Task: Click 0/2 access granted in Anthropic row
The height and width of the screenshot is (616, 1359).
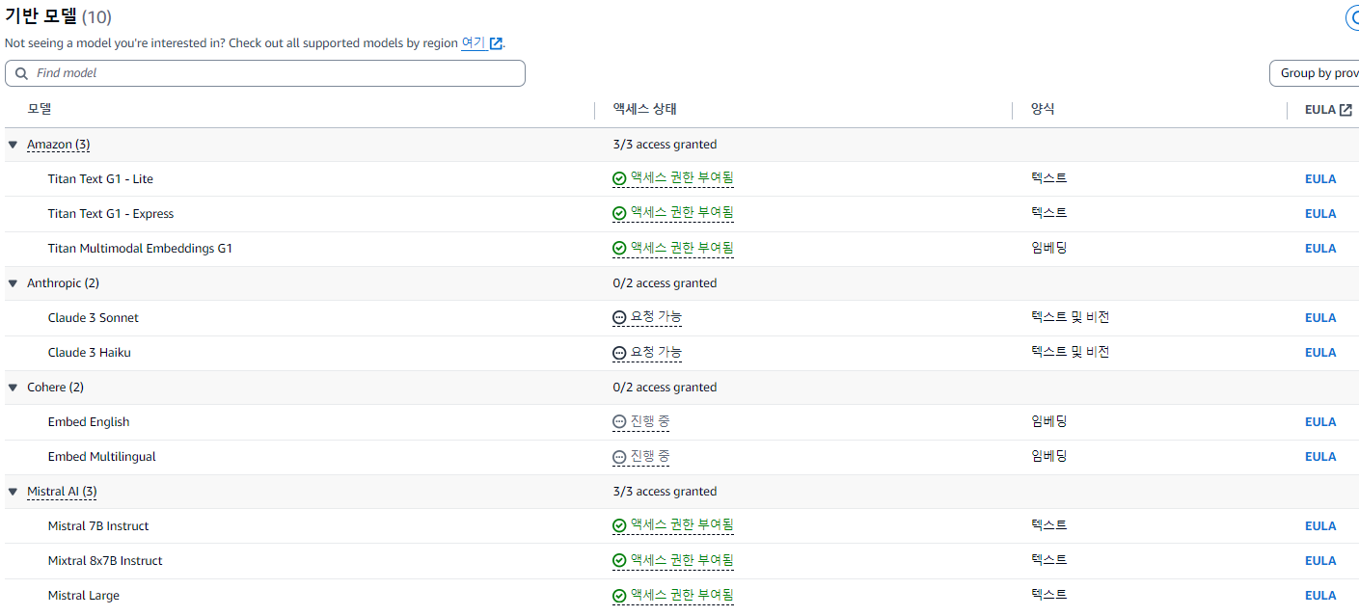Action: [665, 283]
